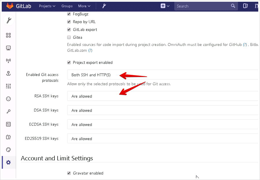
Task: Open the Monitoring screen icon in sidebar
Action: pyautogui.click(x=8, y=48)
